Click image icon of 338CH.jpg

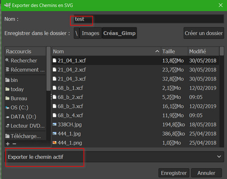click(54, 124)
